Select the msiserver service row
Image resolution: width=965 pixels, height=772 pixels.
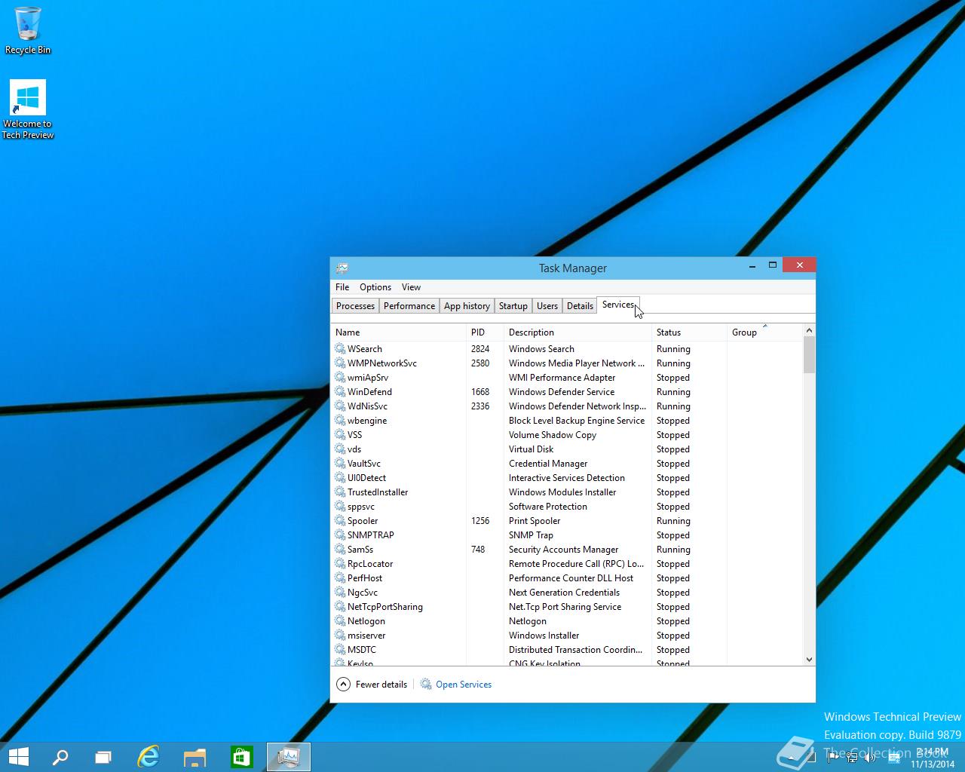click(567, 635)
